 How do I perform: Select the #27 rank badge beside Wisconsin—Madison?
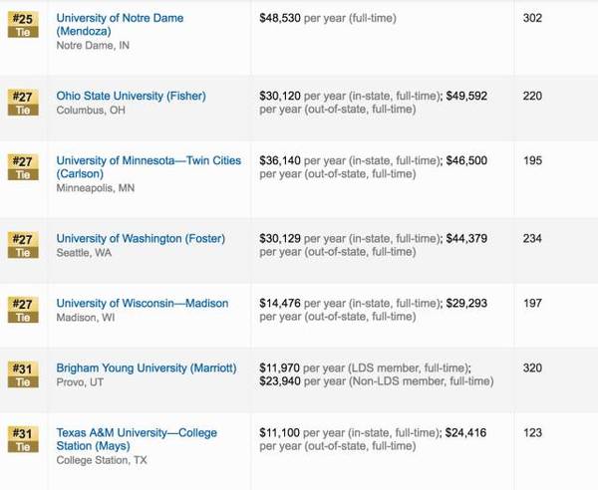(x=22, y=310)
